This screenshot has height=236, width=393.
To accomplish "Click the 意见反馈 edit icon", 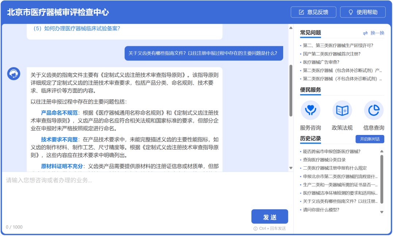I will (301, 12).
